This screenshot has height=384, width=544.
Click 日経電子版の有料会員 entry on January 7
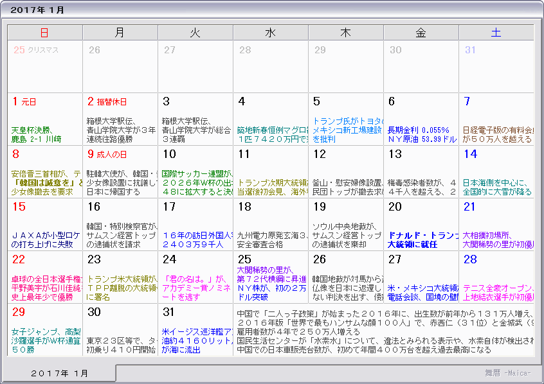tap(498, 135)
